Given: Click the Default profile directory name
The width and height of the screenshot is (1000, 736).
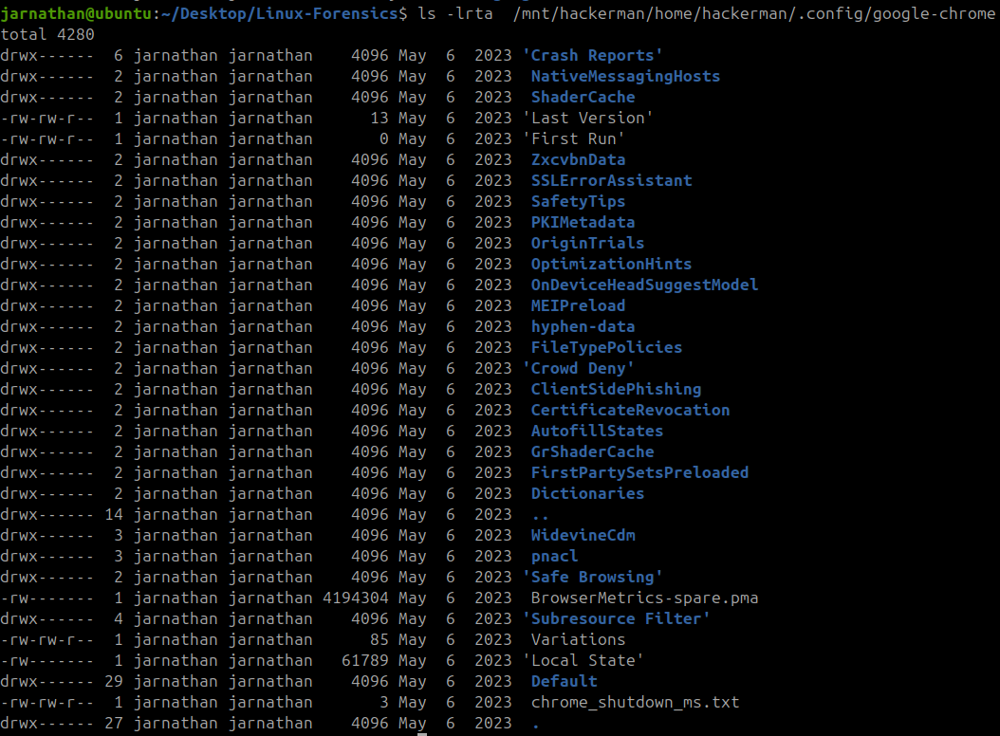Looking at the screenshot, I should click(564, 681).
